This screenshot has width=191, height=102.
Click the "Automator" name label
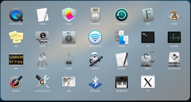point(95,68)
